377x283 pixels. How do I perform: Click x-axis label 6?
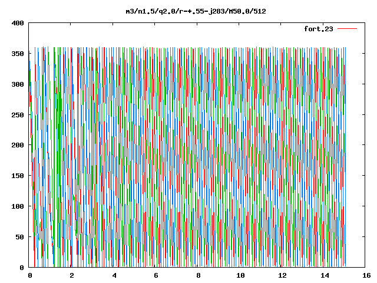point(156,275)
